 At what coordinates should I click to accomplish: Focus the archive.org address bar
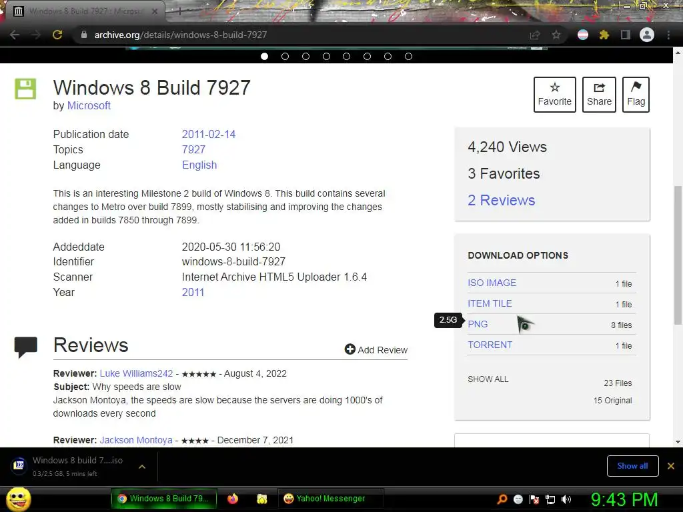click(x=305, y=35)
